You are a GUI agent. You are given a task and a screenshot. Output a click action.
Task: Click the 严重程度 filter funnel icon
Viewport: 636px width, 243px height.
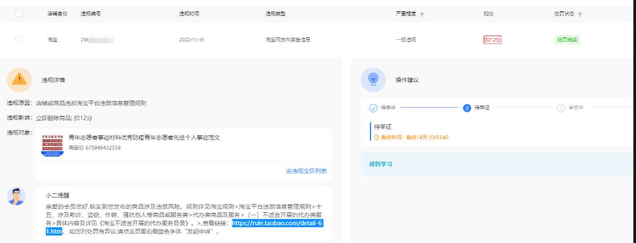pyautogui.click(x=422, y=14)
